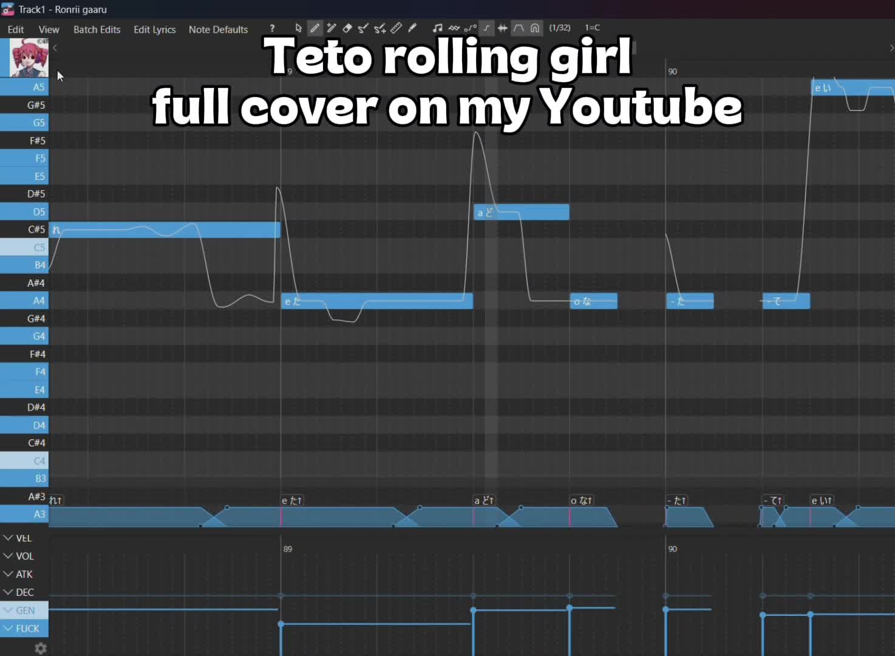The height and width of the screenshot is (656, 895).
Task: Select the VOL expression row
Action: tap(24, 556)
